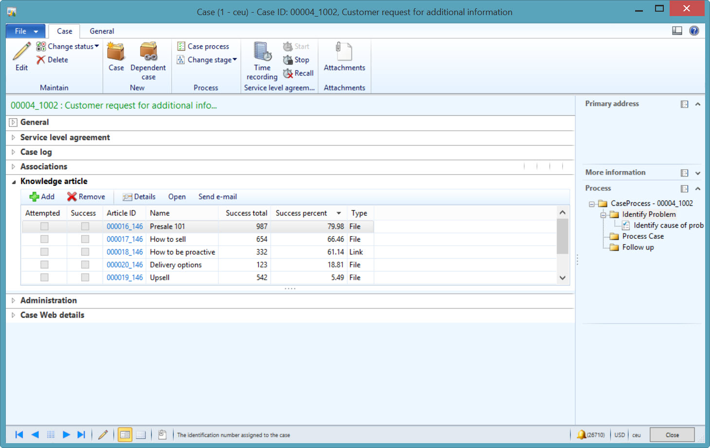Open the File menu
The width and height of the screenshot is (710, 448).
tap(25, 31)
